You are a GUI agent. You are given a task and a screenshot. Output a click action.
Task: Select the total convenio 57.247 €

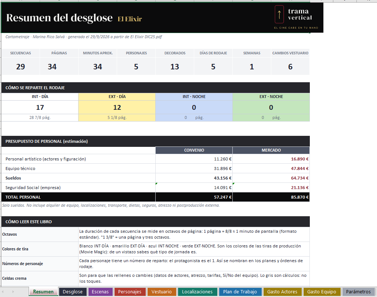tap(194, 197)
